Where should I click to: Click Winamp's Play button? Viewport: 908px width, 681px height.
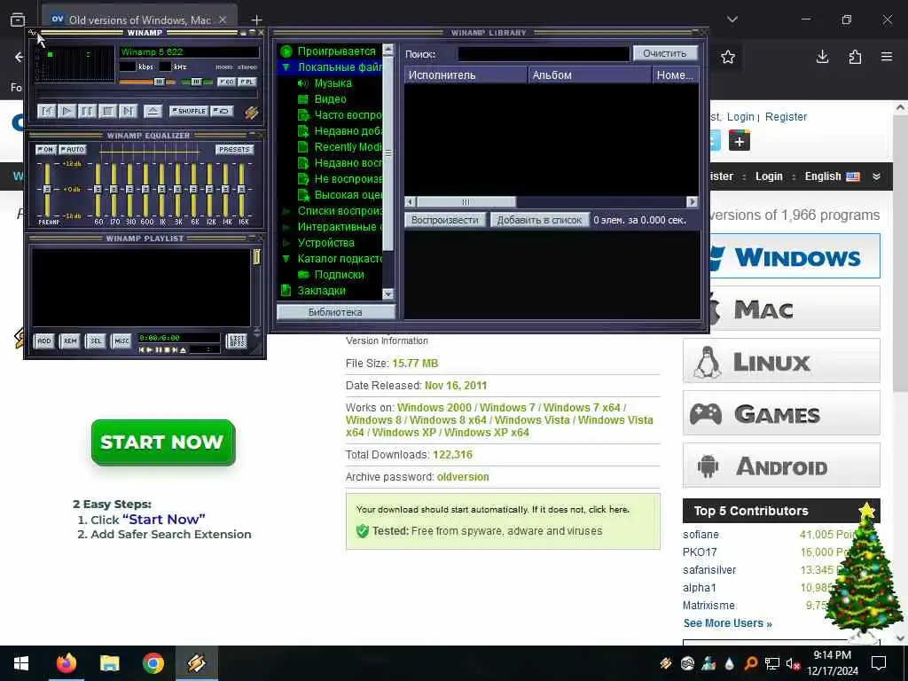click(67, 111)
